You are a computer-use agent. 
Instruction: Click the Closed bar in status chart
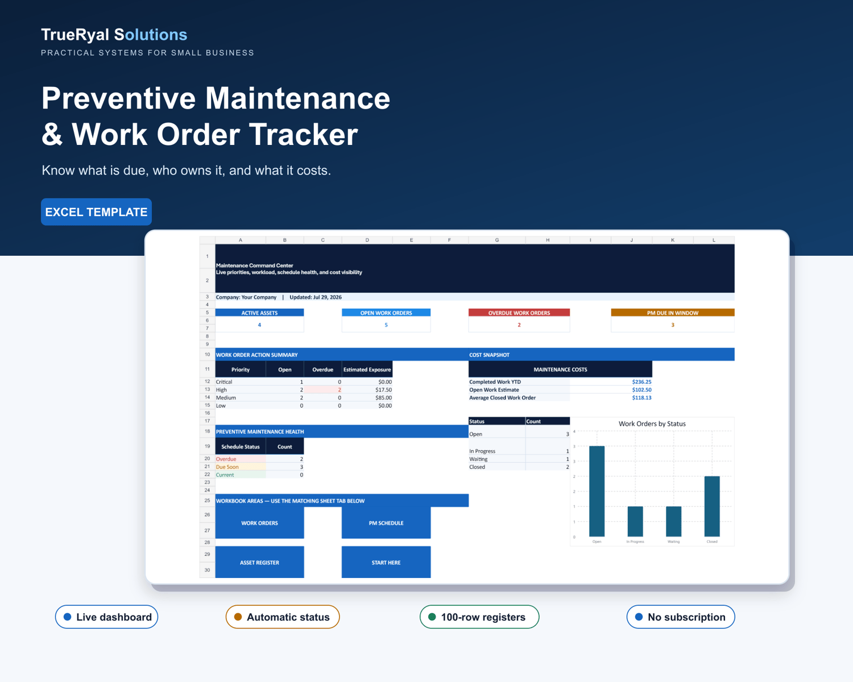(712, 506)
